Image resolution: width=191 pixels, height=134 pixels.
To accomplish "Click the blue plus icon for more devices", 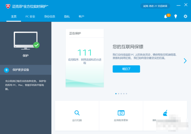I will (6, 70).
